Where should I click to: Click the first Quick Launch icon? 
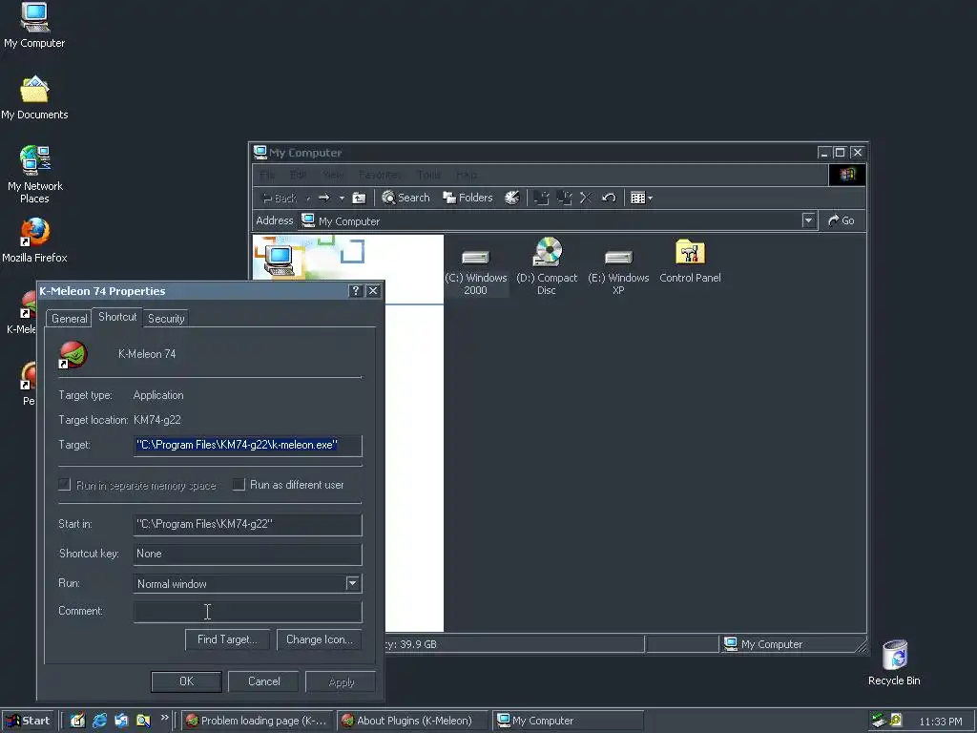(77, 721)
